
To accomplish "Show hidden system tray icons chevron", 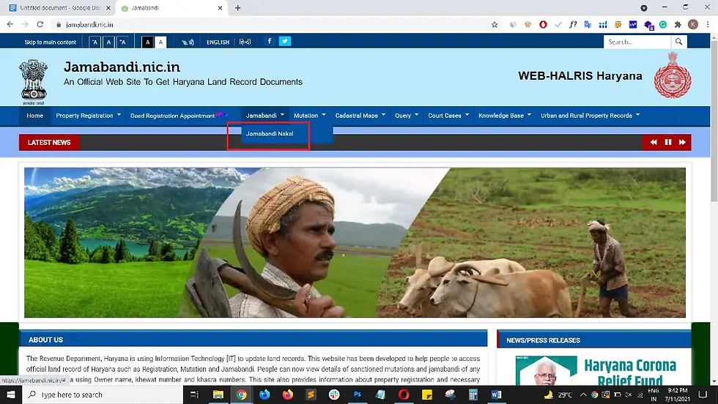I will [583, 394].
